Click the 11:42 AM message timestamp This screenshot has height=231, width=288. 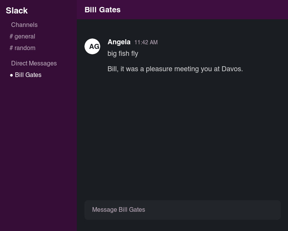tap(146, 42)
